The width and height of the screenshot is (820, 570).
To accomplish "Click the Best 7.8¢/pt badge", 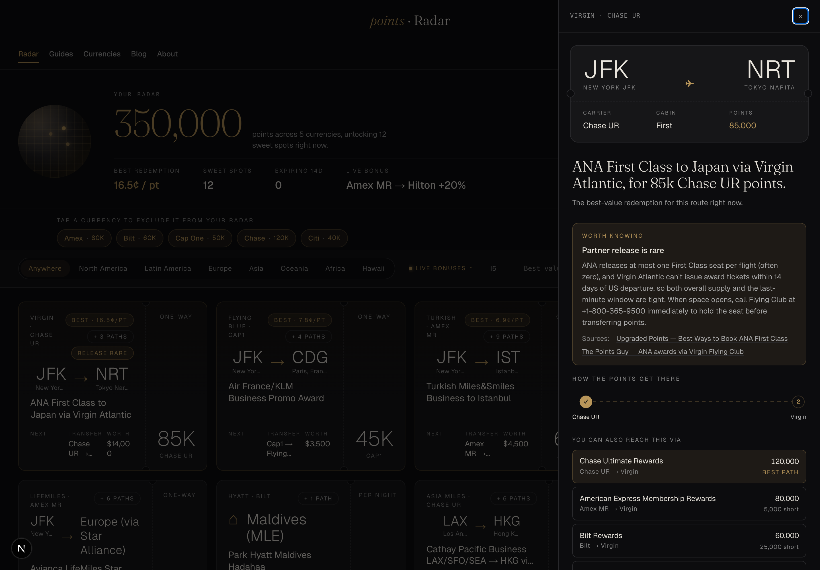I will click(300, 320).
